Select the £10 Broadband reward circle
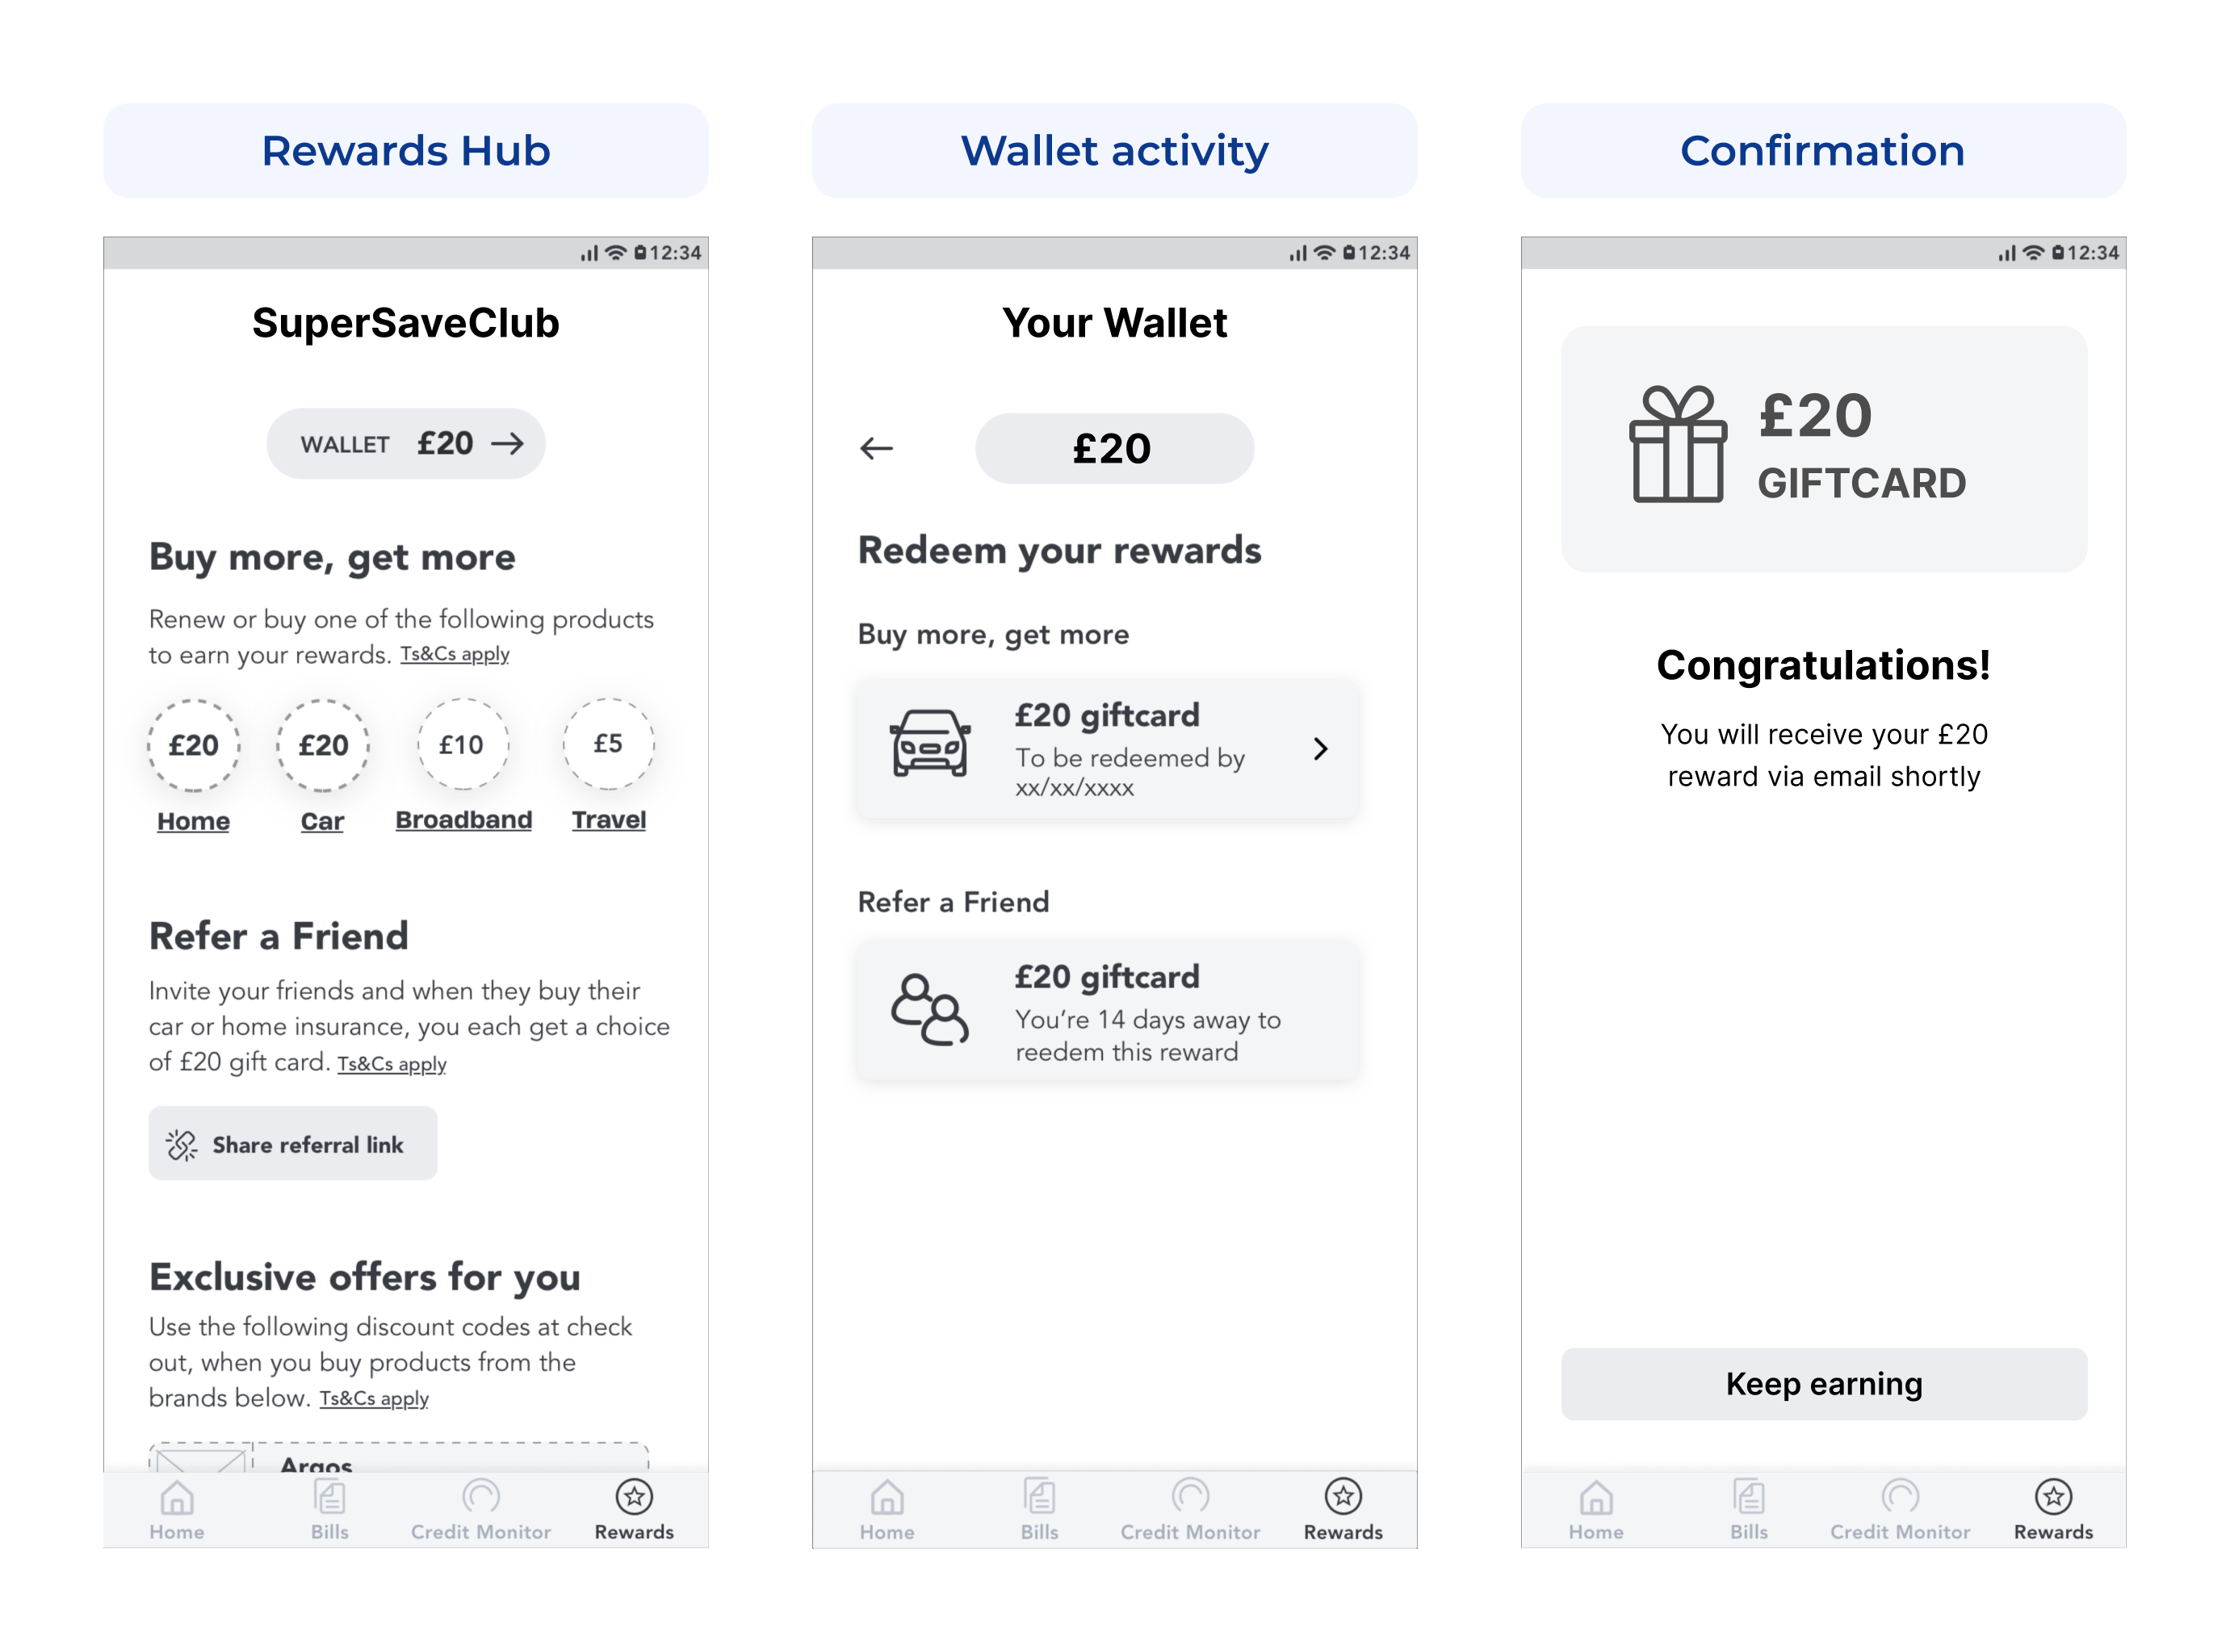The width and height of the screenshot is (2230, 1652). pyautogui.click(x=462, y=744)
